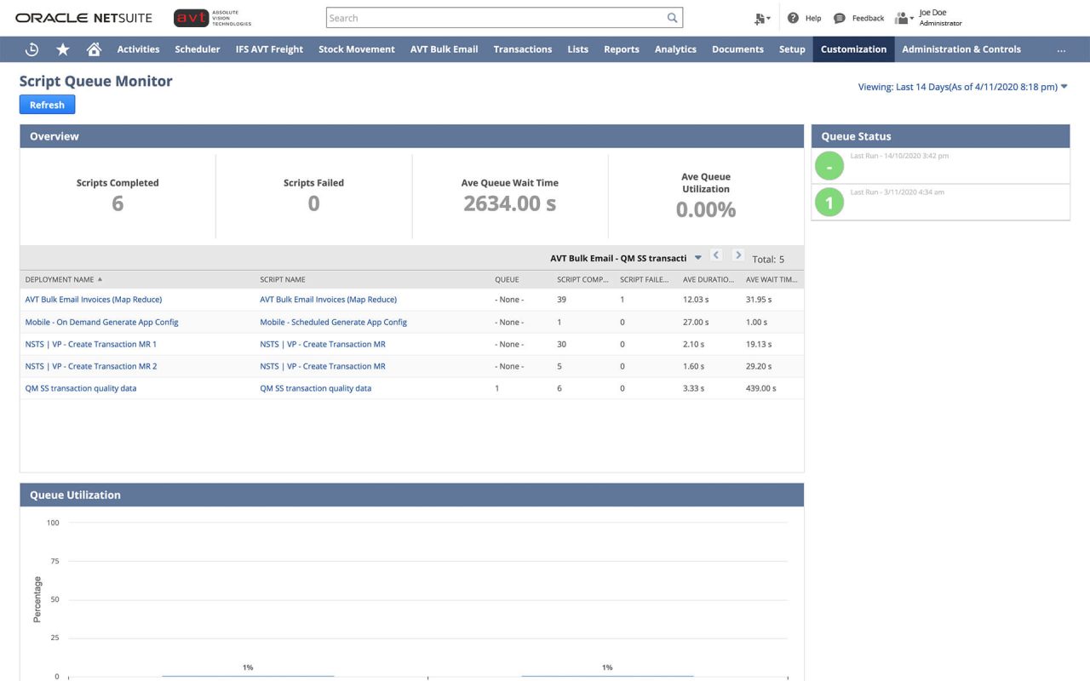The width and height of the screenshot is (1090, 681).
Task: Click the green status indicator for 14/10/2020 run
Action: coord(829,165)
